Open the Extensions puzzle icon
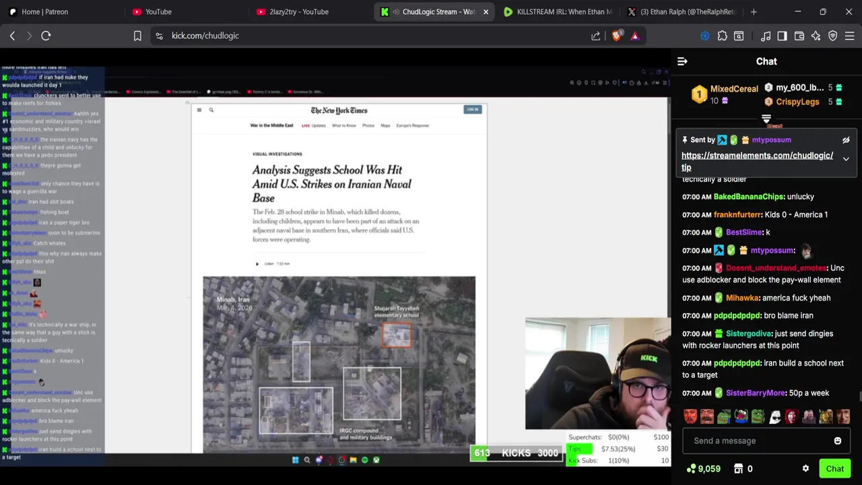The image size is (862, 485). click(722, 36)
